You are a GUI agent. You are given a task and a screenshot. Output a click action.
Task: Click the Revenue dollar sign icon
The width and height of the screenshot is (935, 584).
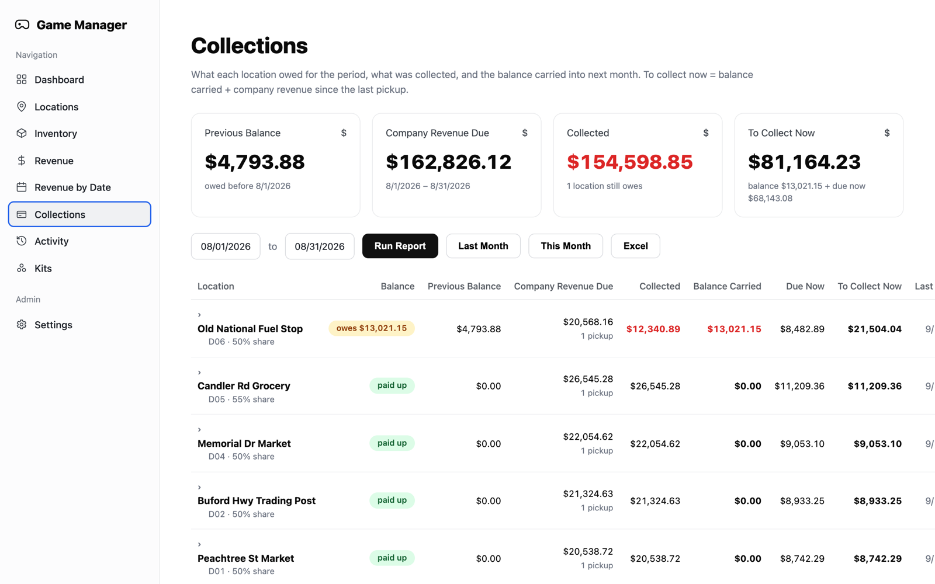[x=22, y=160]
